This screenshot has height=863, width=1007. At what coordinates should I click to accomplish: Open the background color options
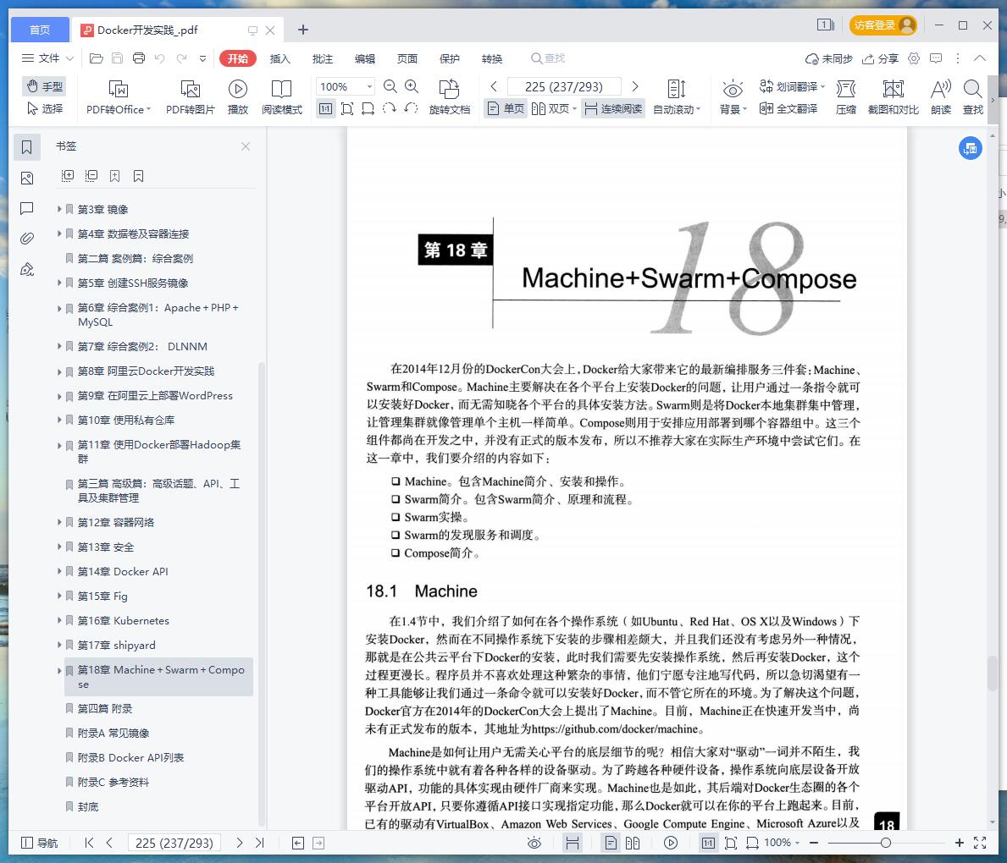[x=733, y=97]
